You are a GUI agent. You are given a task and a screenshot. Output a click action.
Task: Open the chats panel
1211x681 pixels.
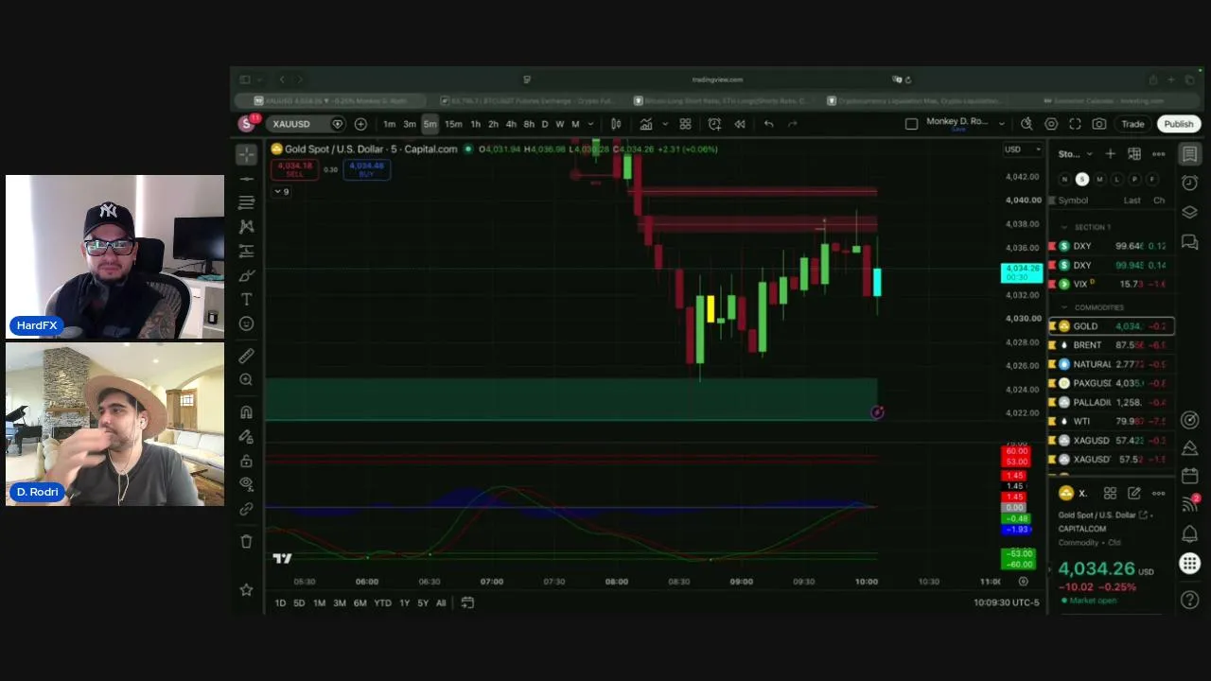(1190, 242)
